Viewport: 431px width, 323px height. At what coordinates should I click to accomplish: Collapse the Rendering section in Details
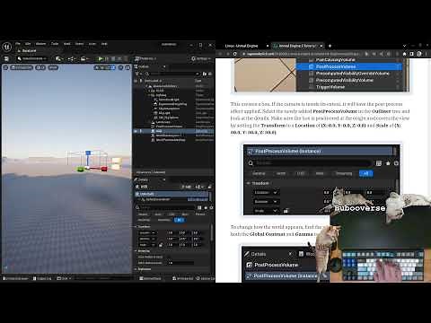[136, 251]
